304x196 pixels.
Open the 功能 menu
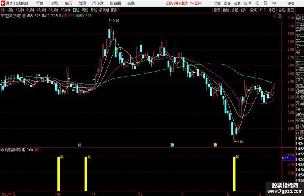218,3
